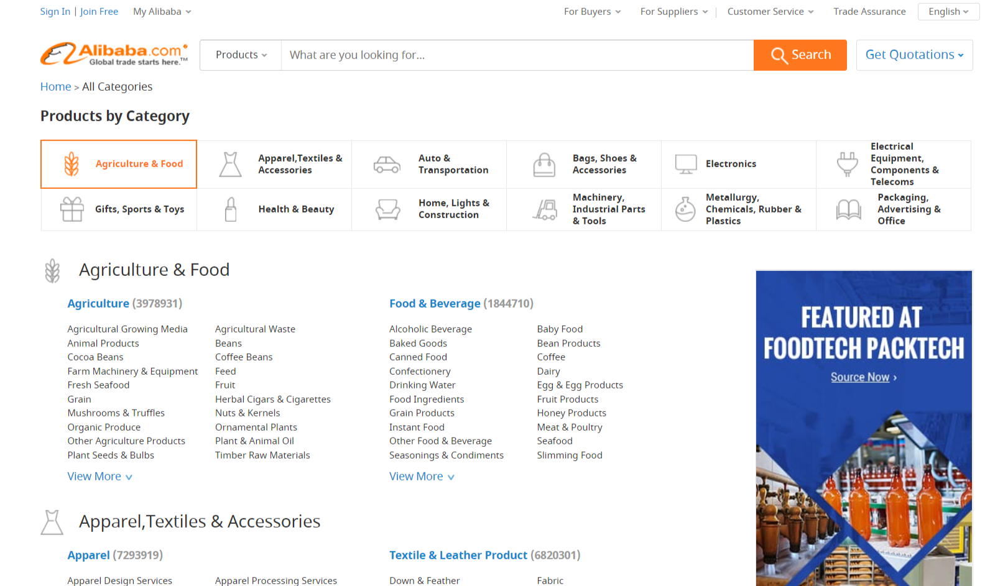
Task: Click the bottle icon for Health & Beauty
Action: [x=231, y=209]
